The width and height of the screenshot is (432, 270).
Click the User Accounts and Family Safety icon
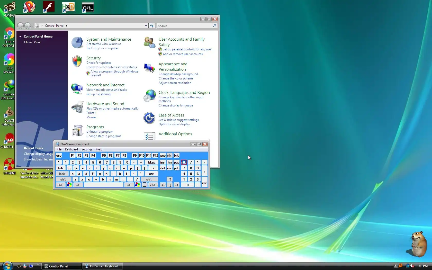149,42
